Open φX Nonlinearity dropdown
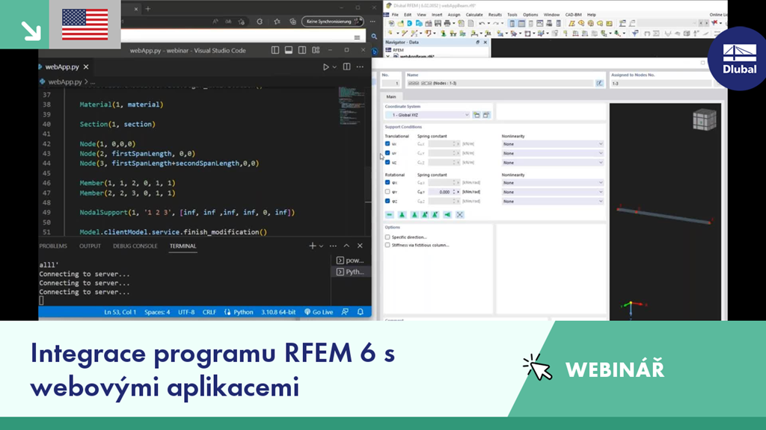 [x=553, y=182]
